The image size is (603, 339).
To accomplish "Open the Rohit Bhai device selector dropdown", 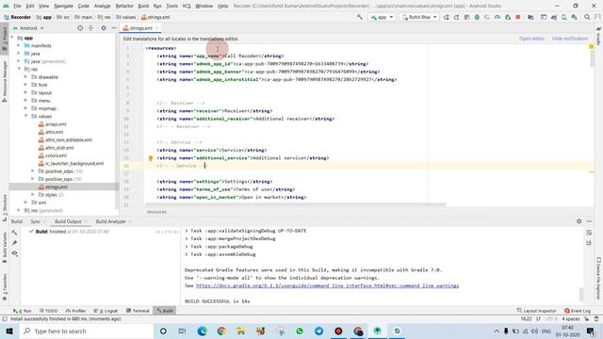I will (419, 17).
